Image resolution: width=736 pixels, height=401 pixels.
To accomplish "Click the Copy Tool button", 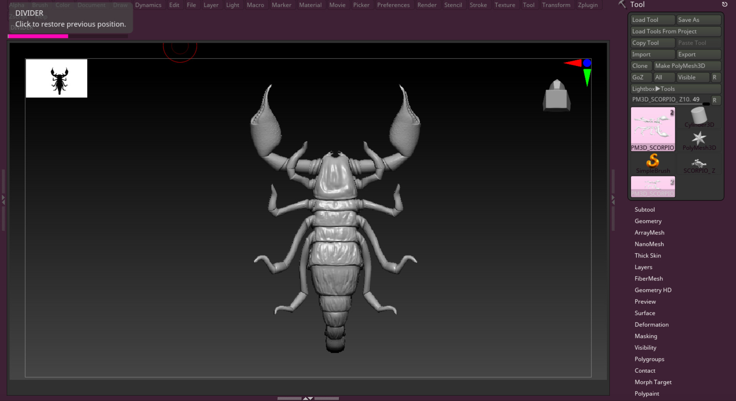I will 653,43.
